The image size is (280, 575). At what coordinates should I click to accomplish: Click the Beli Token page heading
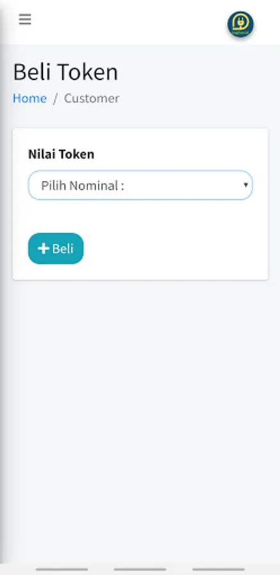tap(66, 72)
